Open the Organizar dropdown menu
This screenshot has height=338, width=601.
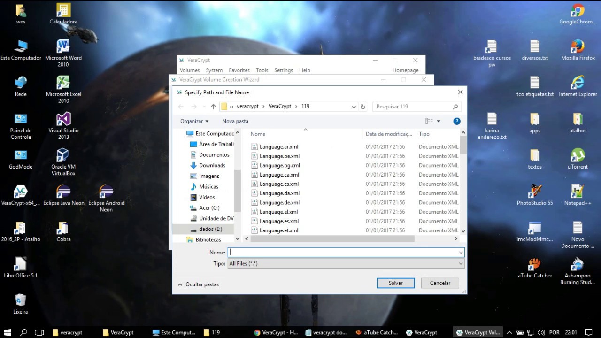[x=194, y=121]
